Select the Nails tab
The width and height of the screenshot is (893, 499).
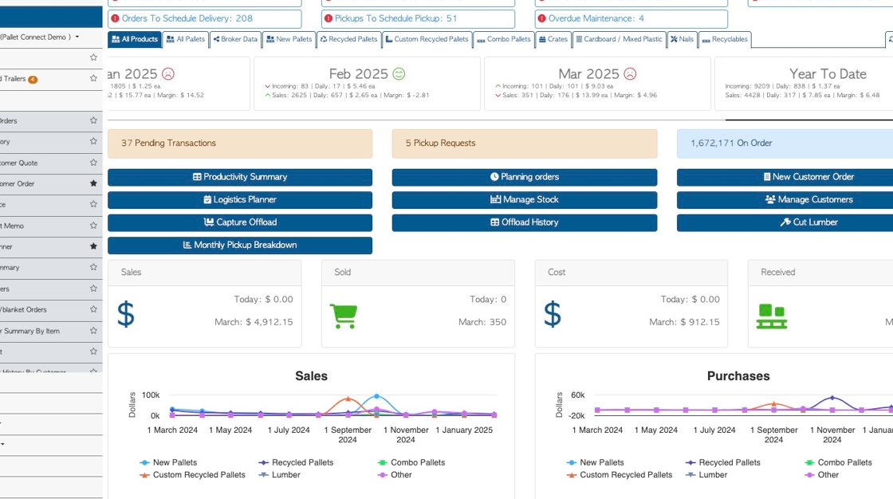click(683, 39)
